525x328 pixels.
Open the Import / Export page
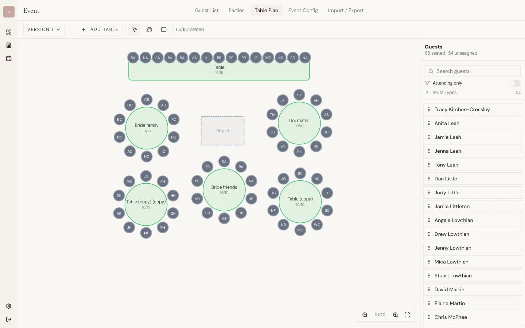(x=346, y=10)
